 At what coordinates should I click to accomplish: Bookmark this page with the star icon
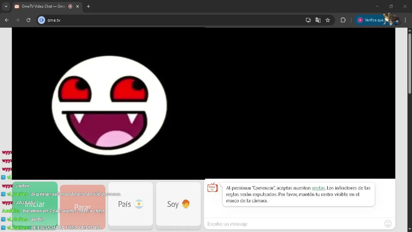pos(328,20)
